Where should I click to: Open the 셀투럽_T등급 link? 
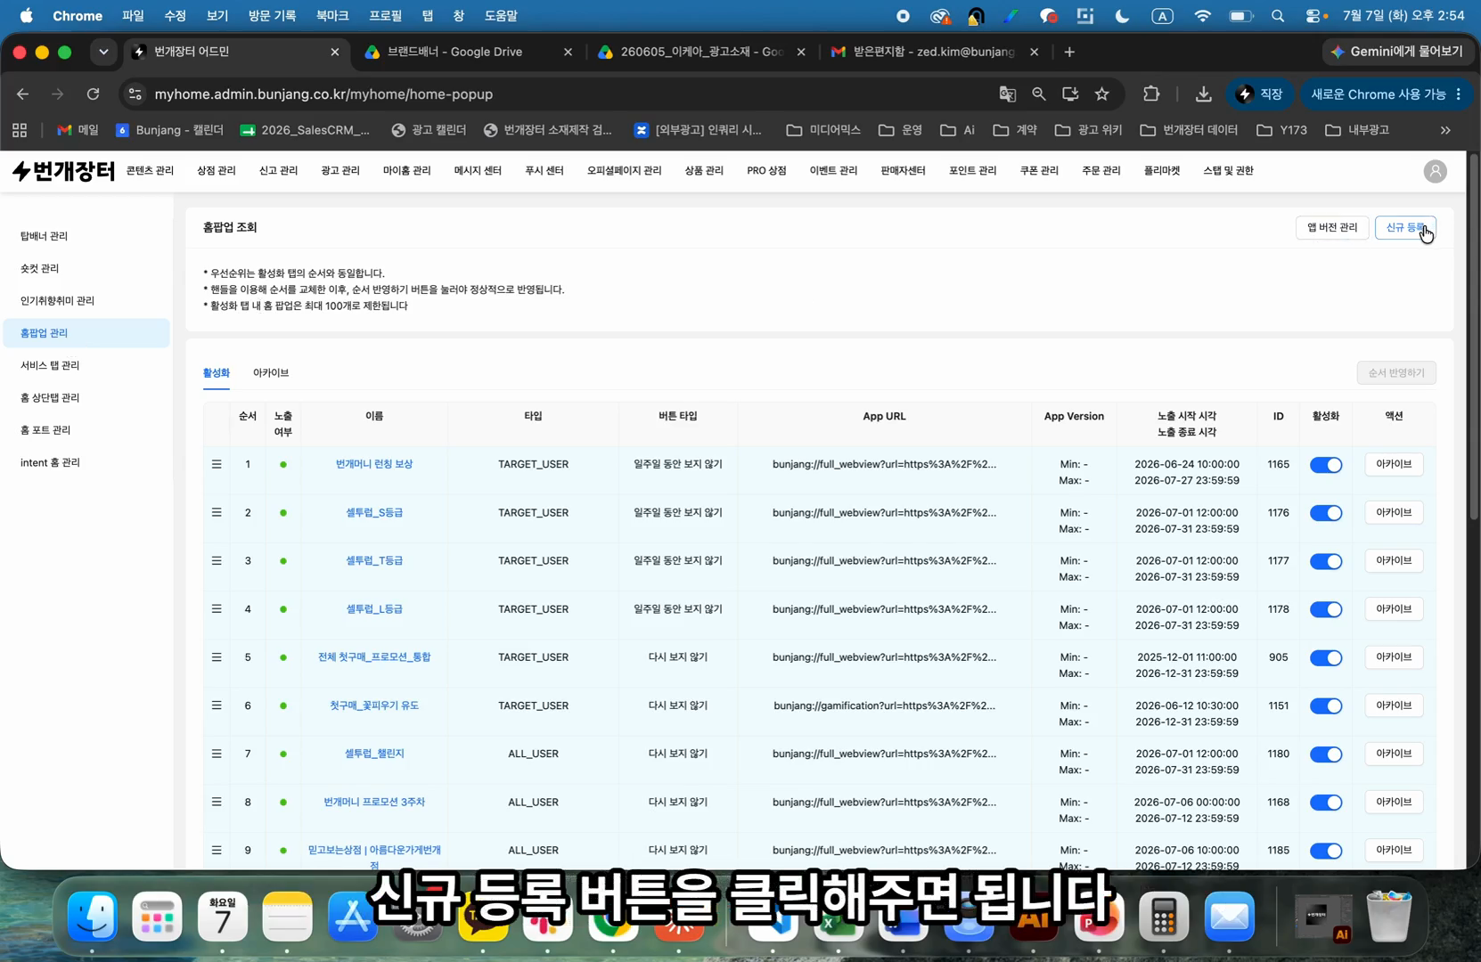(374, 560)
